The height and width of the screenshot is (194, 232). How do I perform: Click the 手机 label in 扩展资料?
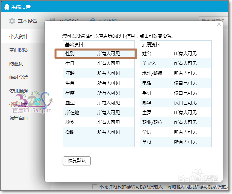pyautogui.click(x=146, y=93)
